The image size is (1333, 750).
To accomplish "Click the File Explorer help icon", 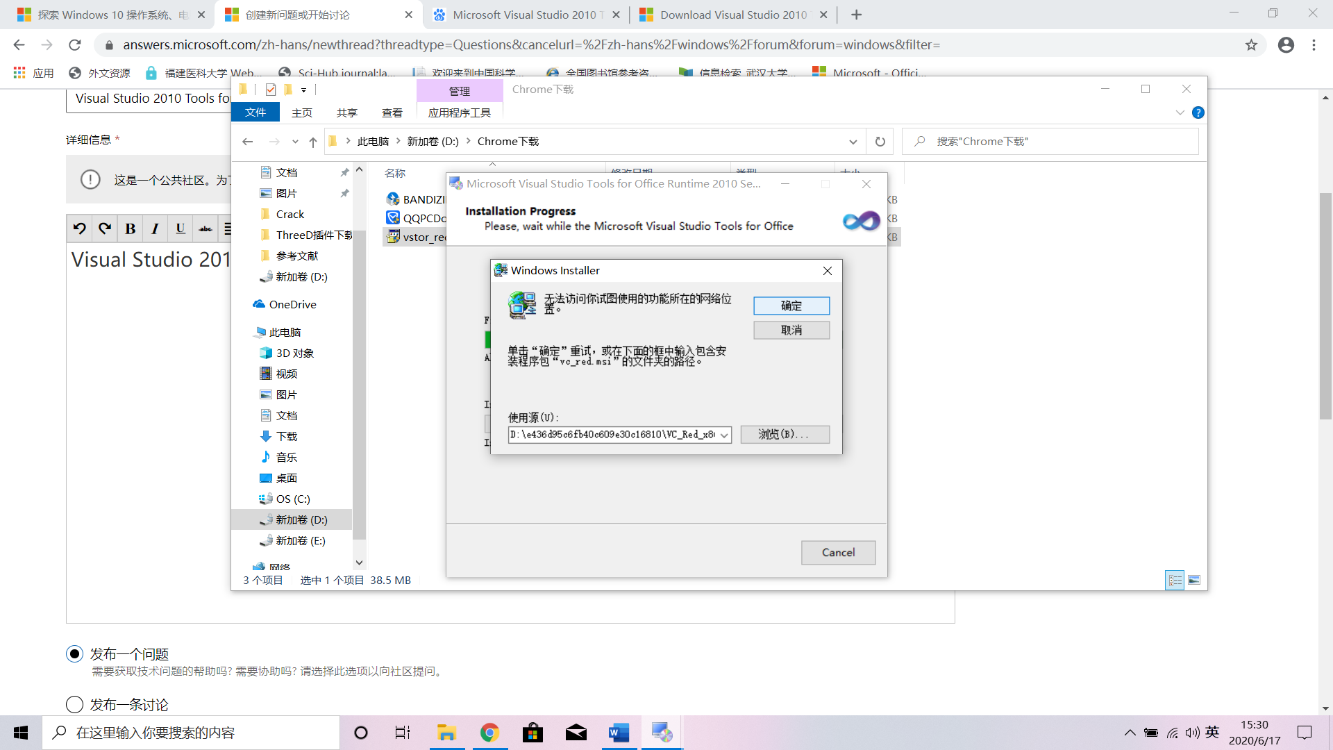I will pyautogui.click(x=1198, y=112).
